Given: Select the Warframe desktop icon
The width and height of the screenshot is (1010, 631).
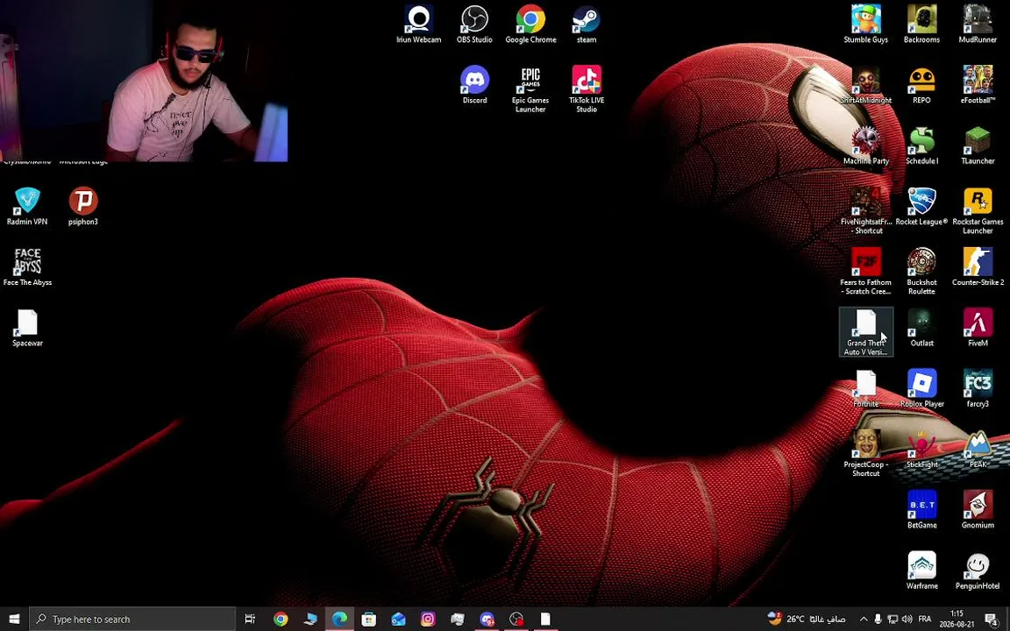Looking at the screenshot, I should tap(921, 569).
